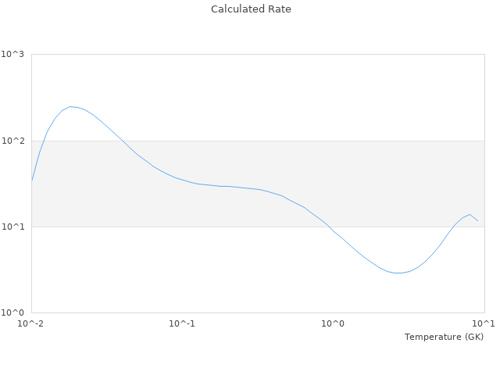
Task: Click the 10^0 label on the horizontal axis
Action: [333, 323]
